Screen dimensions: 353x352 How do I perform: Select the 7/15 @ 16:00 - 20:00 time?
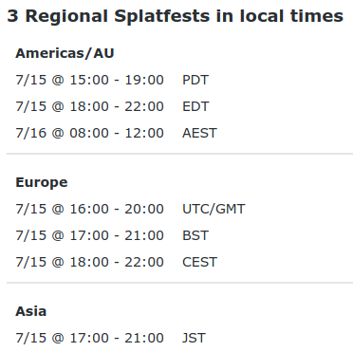(89, 209)
